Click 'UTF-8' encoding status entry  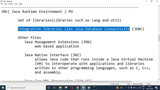pos(148,84)
